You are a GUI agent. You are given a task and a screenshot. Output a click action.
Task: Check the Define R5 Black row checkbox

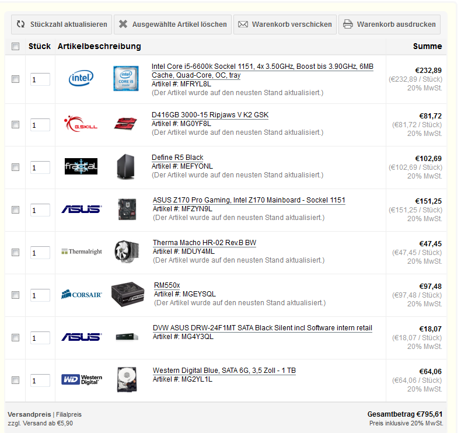click(x=16, y=167)
